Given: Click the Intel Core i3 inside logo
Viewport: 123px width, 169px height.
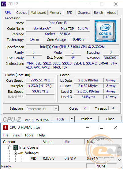Looking at the screenshot, I should tap(105, 31).
